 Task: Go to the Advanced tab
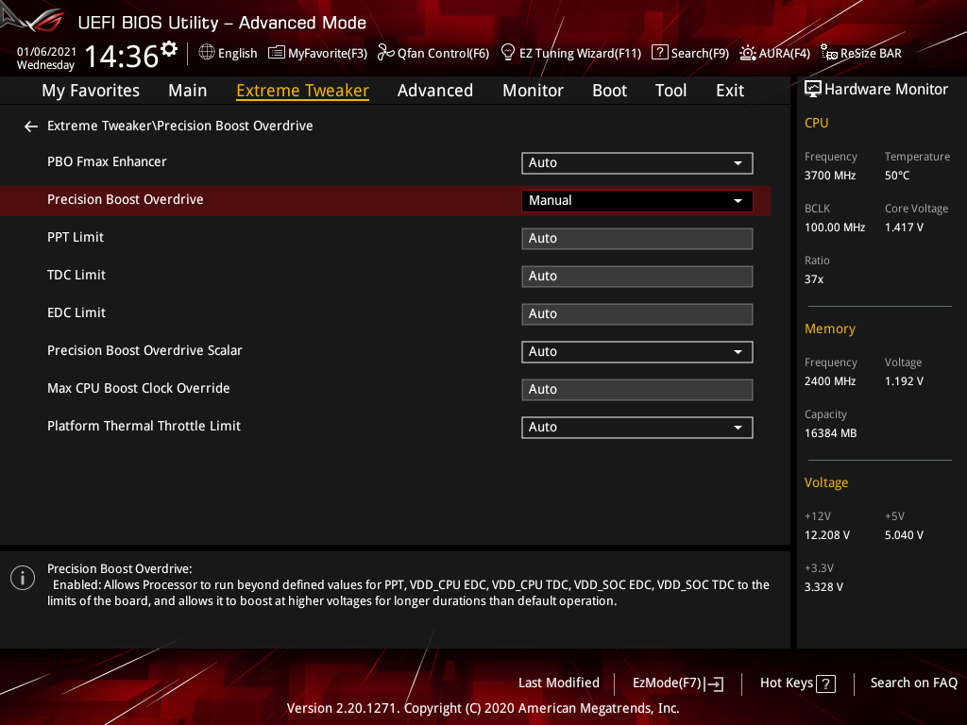[x=434, y=91]
